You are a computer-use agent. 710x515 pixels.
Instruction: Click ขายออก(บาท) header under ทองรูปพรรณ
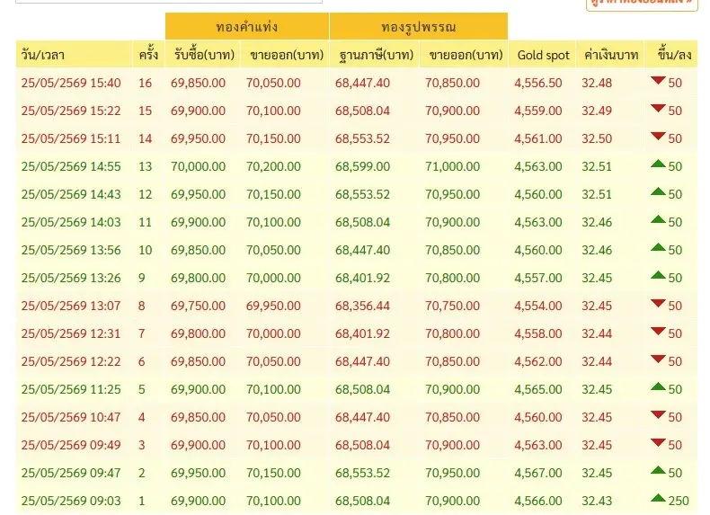coord(464,55)
